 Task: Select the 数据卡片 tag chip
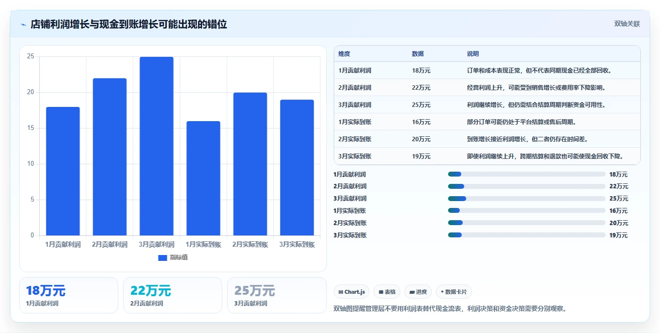(x=454, y=292)
